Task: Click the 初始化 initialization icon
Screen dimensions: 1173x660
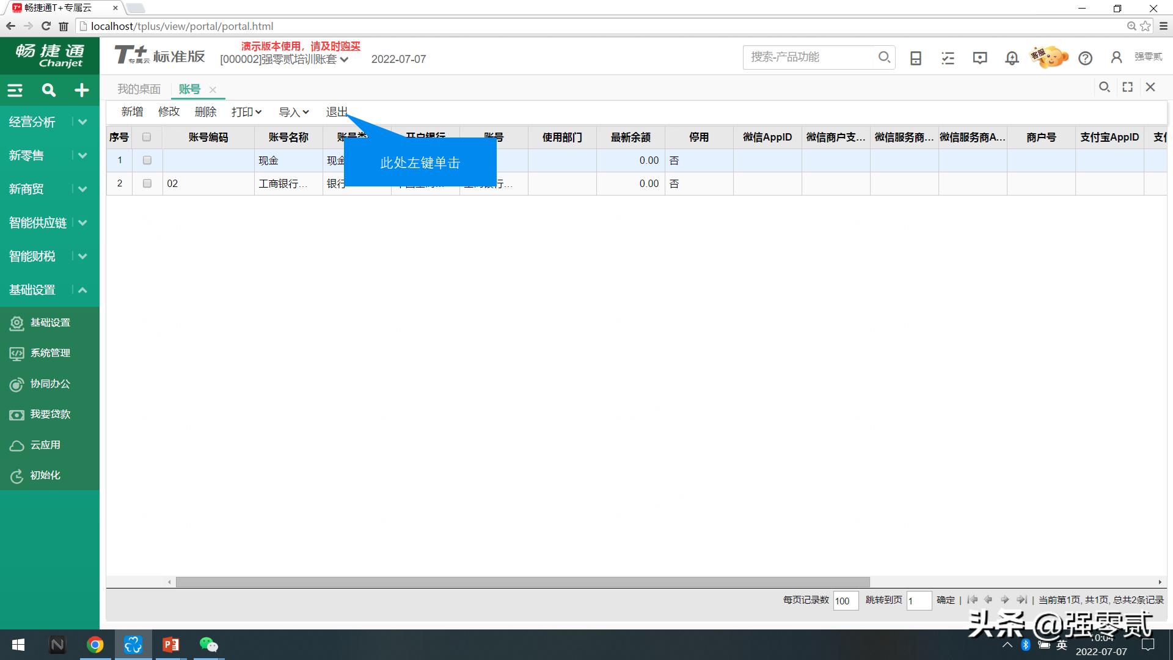Action: click(16, 475)
